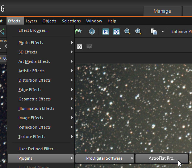This screenshot has height=168, width=192.
Task: Click the paste documents icon
Action: point(154,31)
